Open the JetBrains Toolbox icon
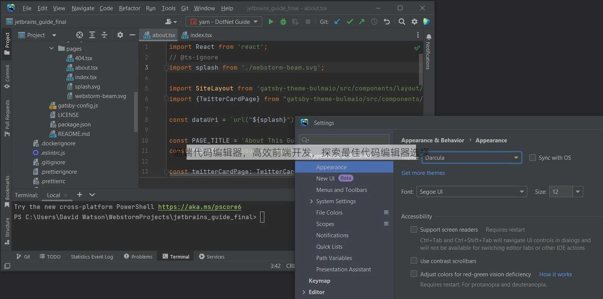This screenshot has height=299, width=603. click(x=427, y=22)
